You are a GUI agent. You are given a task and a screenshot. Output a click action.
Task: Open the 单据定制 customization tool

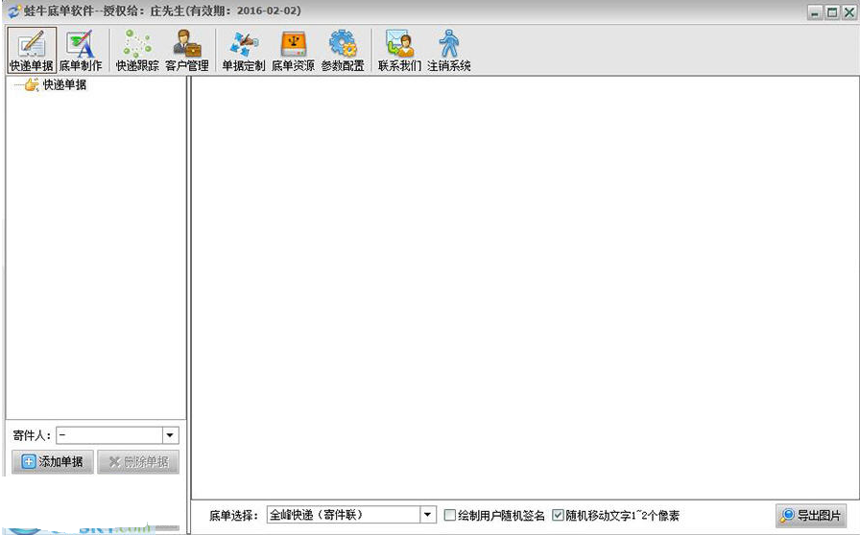pyautogui.click(x=243, y=50)
